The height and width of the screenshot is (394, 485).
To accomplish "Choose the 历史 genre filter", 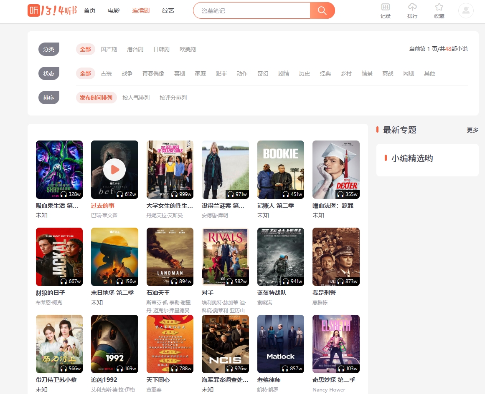I will pos(305,73).
